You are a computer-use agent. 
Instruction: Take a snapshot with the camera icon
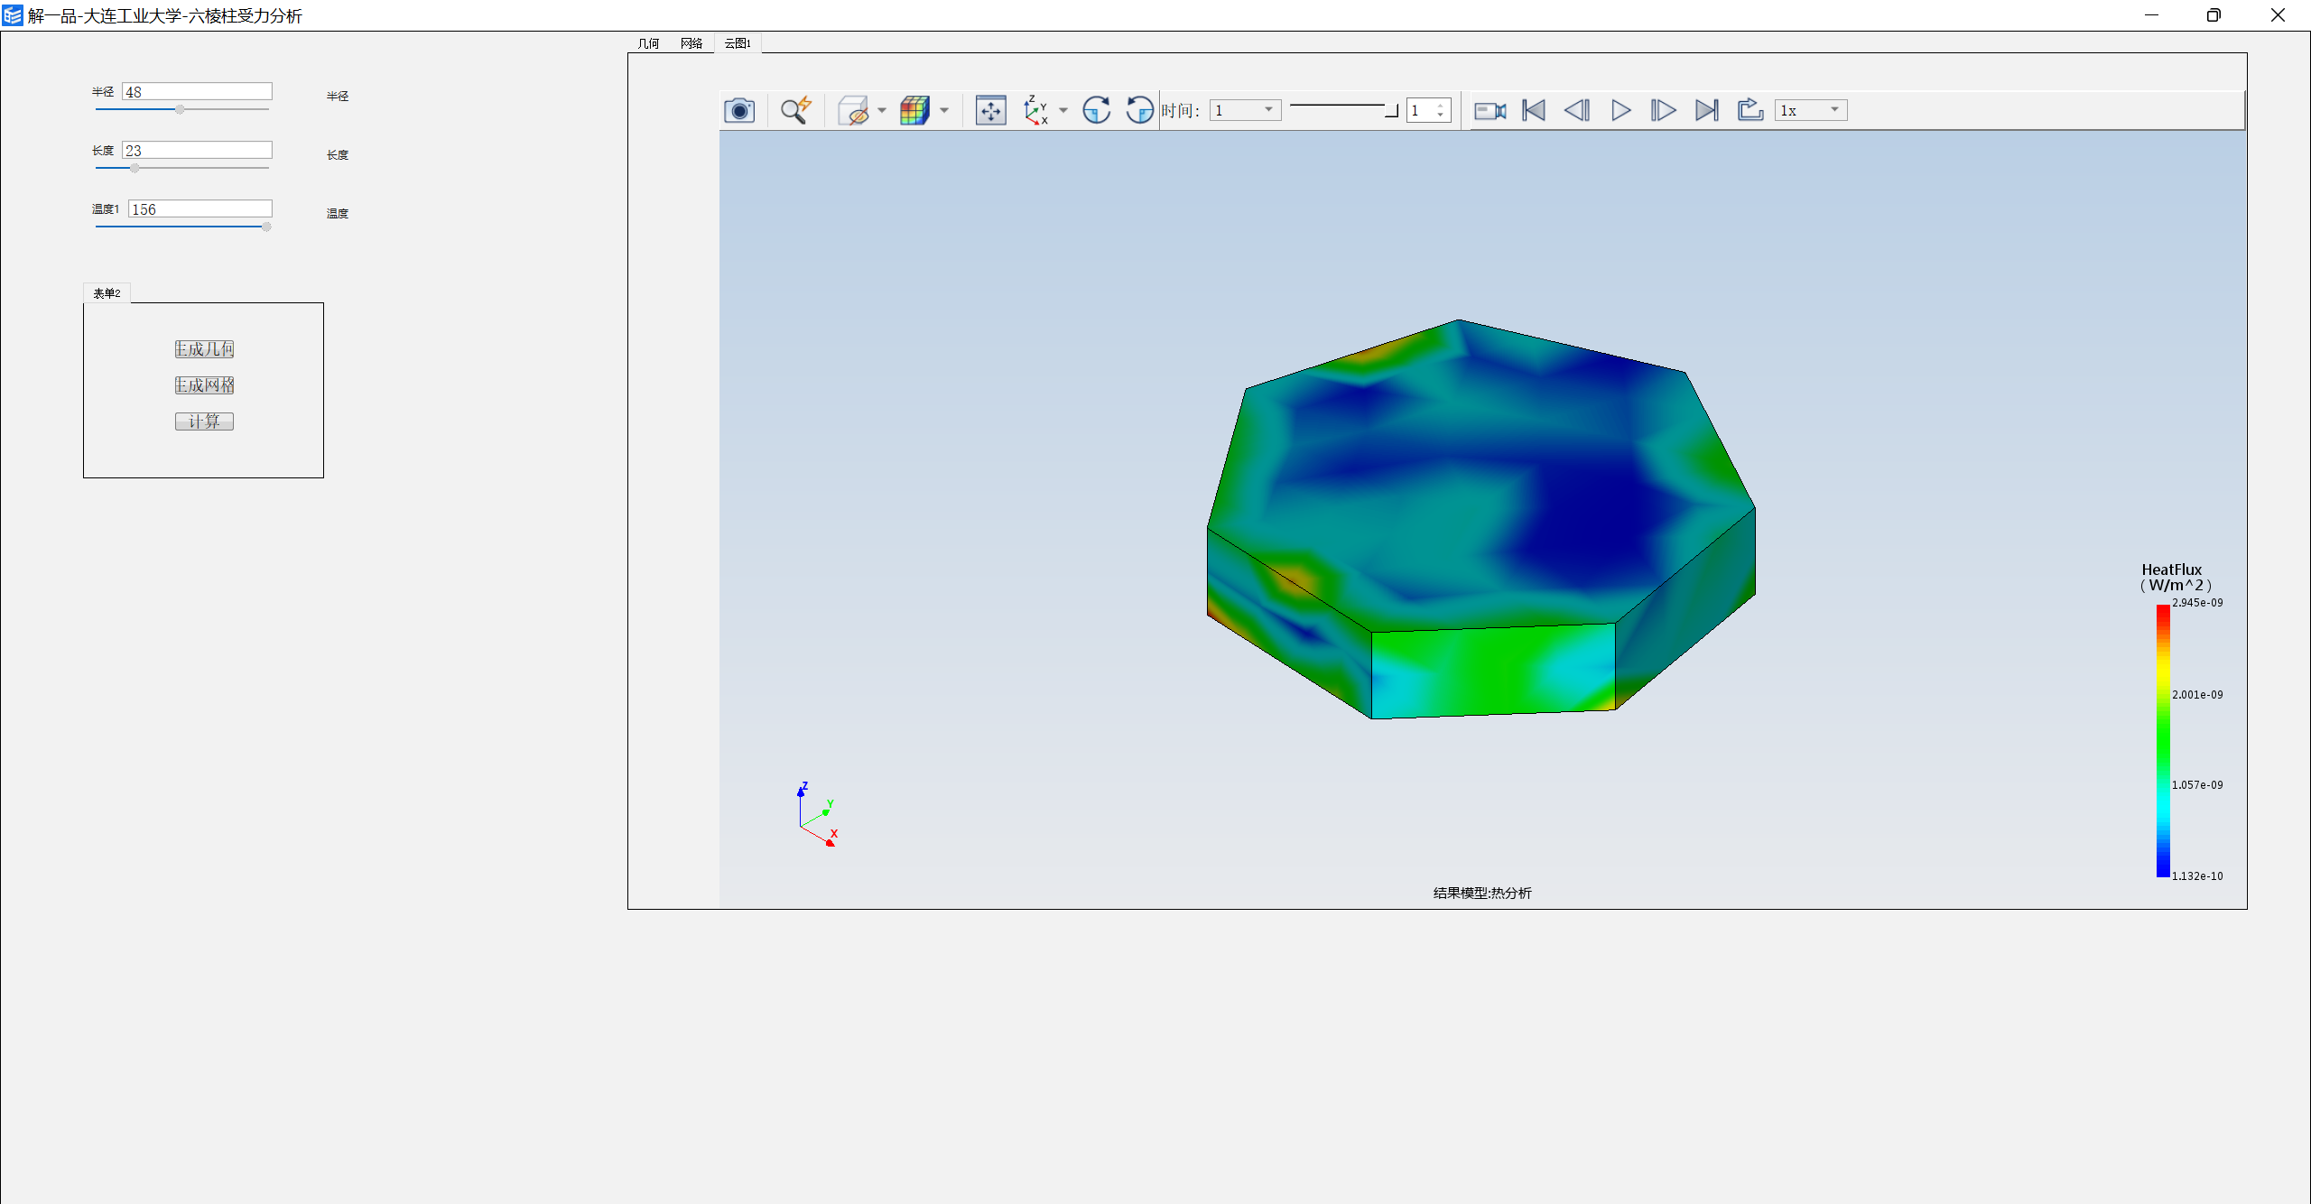(x=739, y=110)
